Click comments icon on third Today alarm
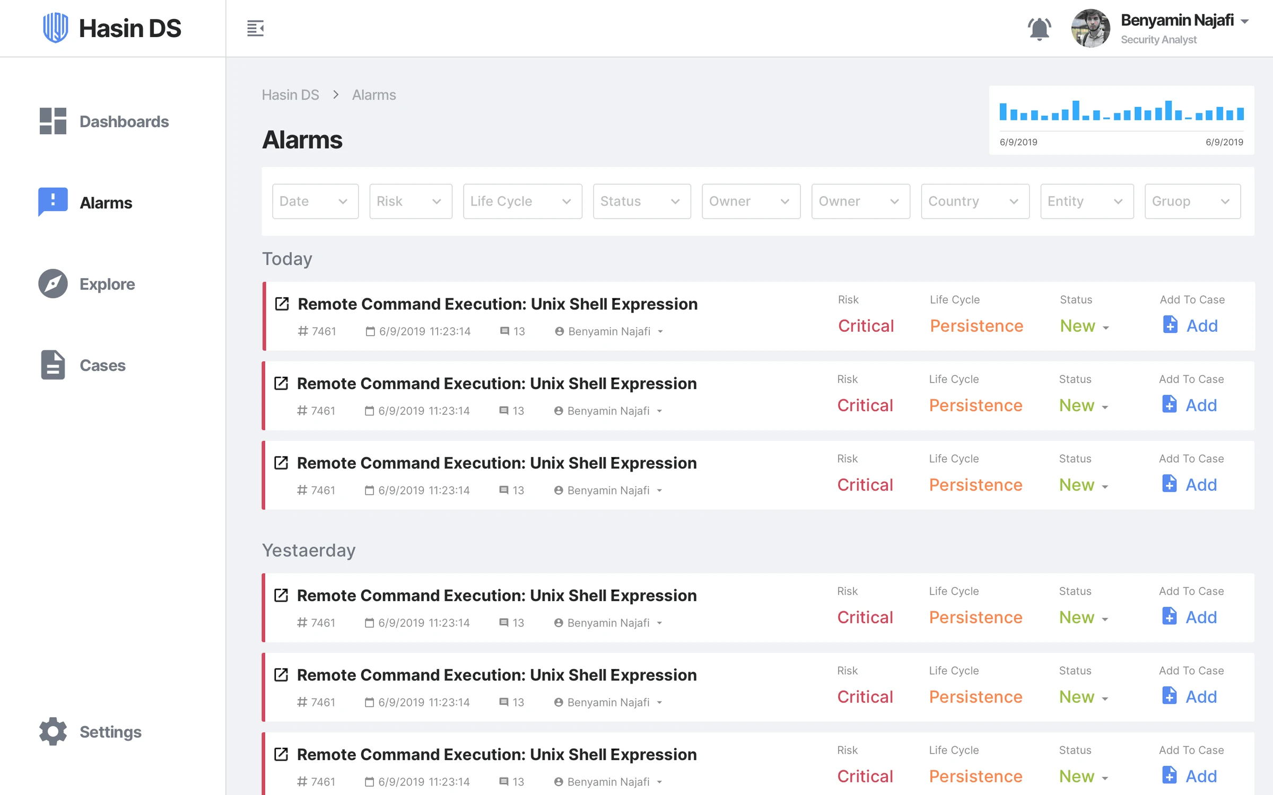The image size is (1273, 795). [x=503, y=490]
